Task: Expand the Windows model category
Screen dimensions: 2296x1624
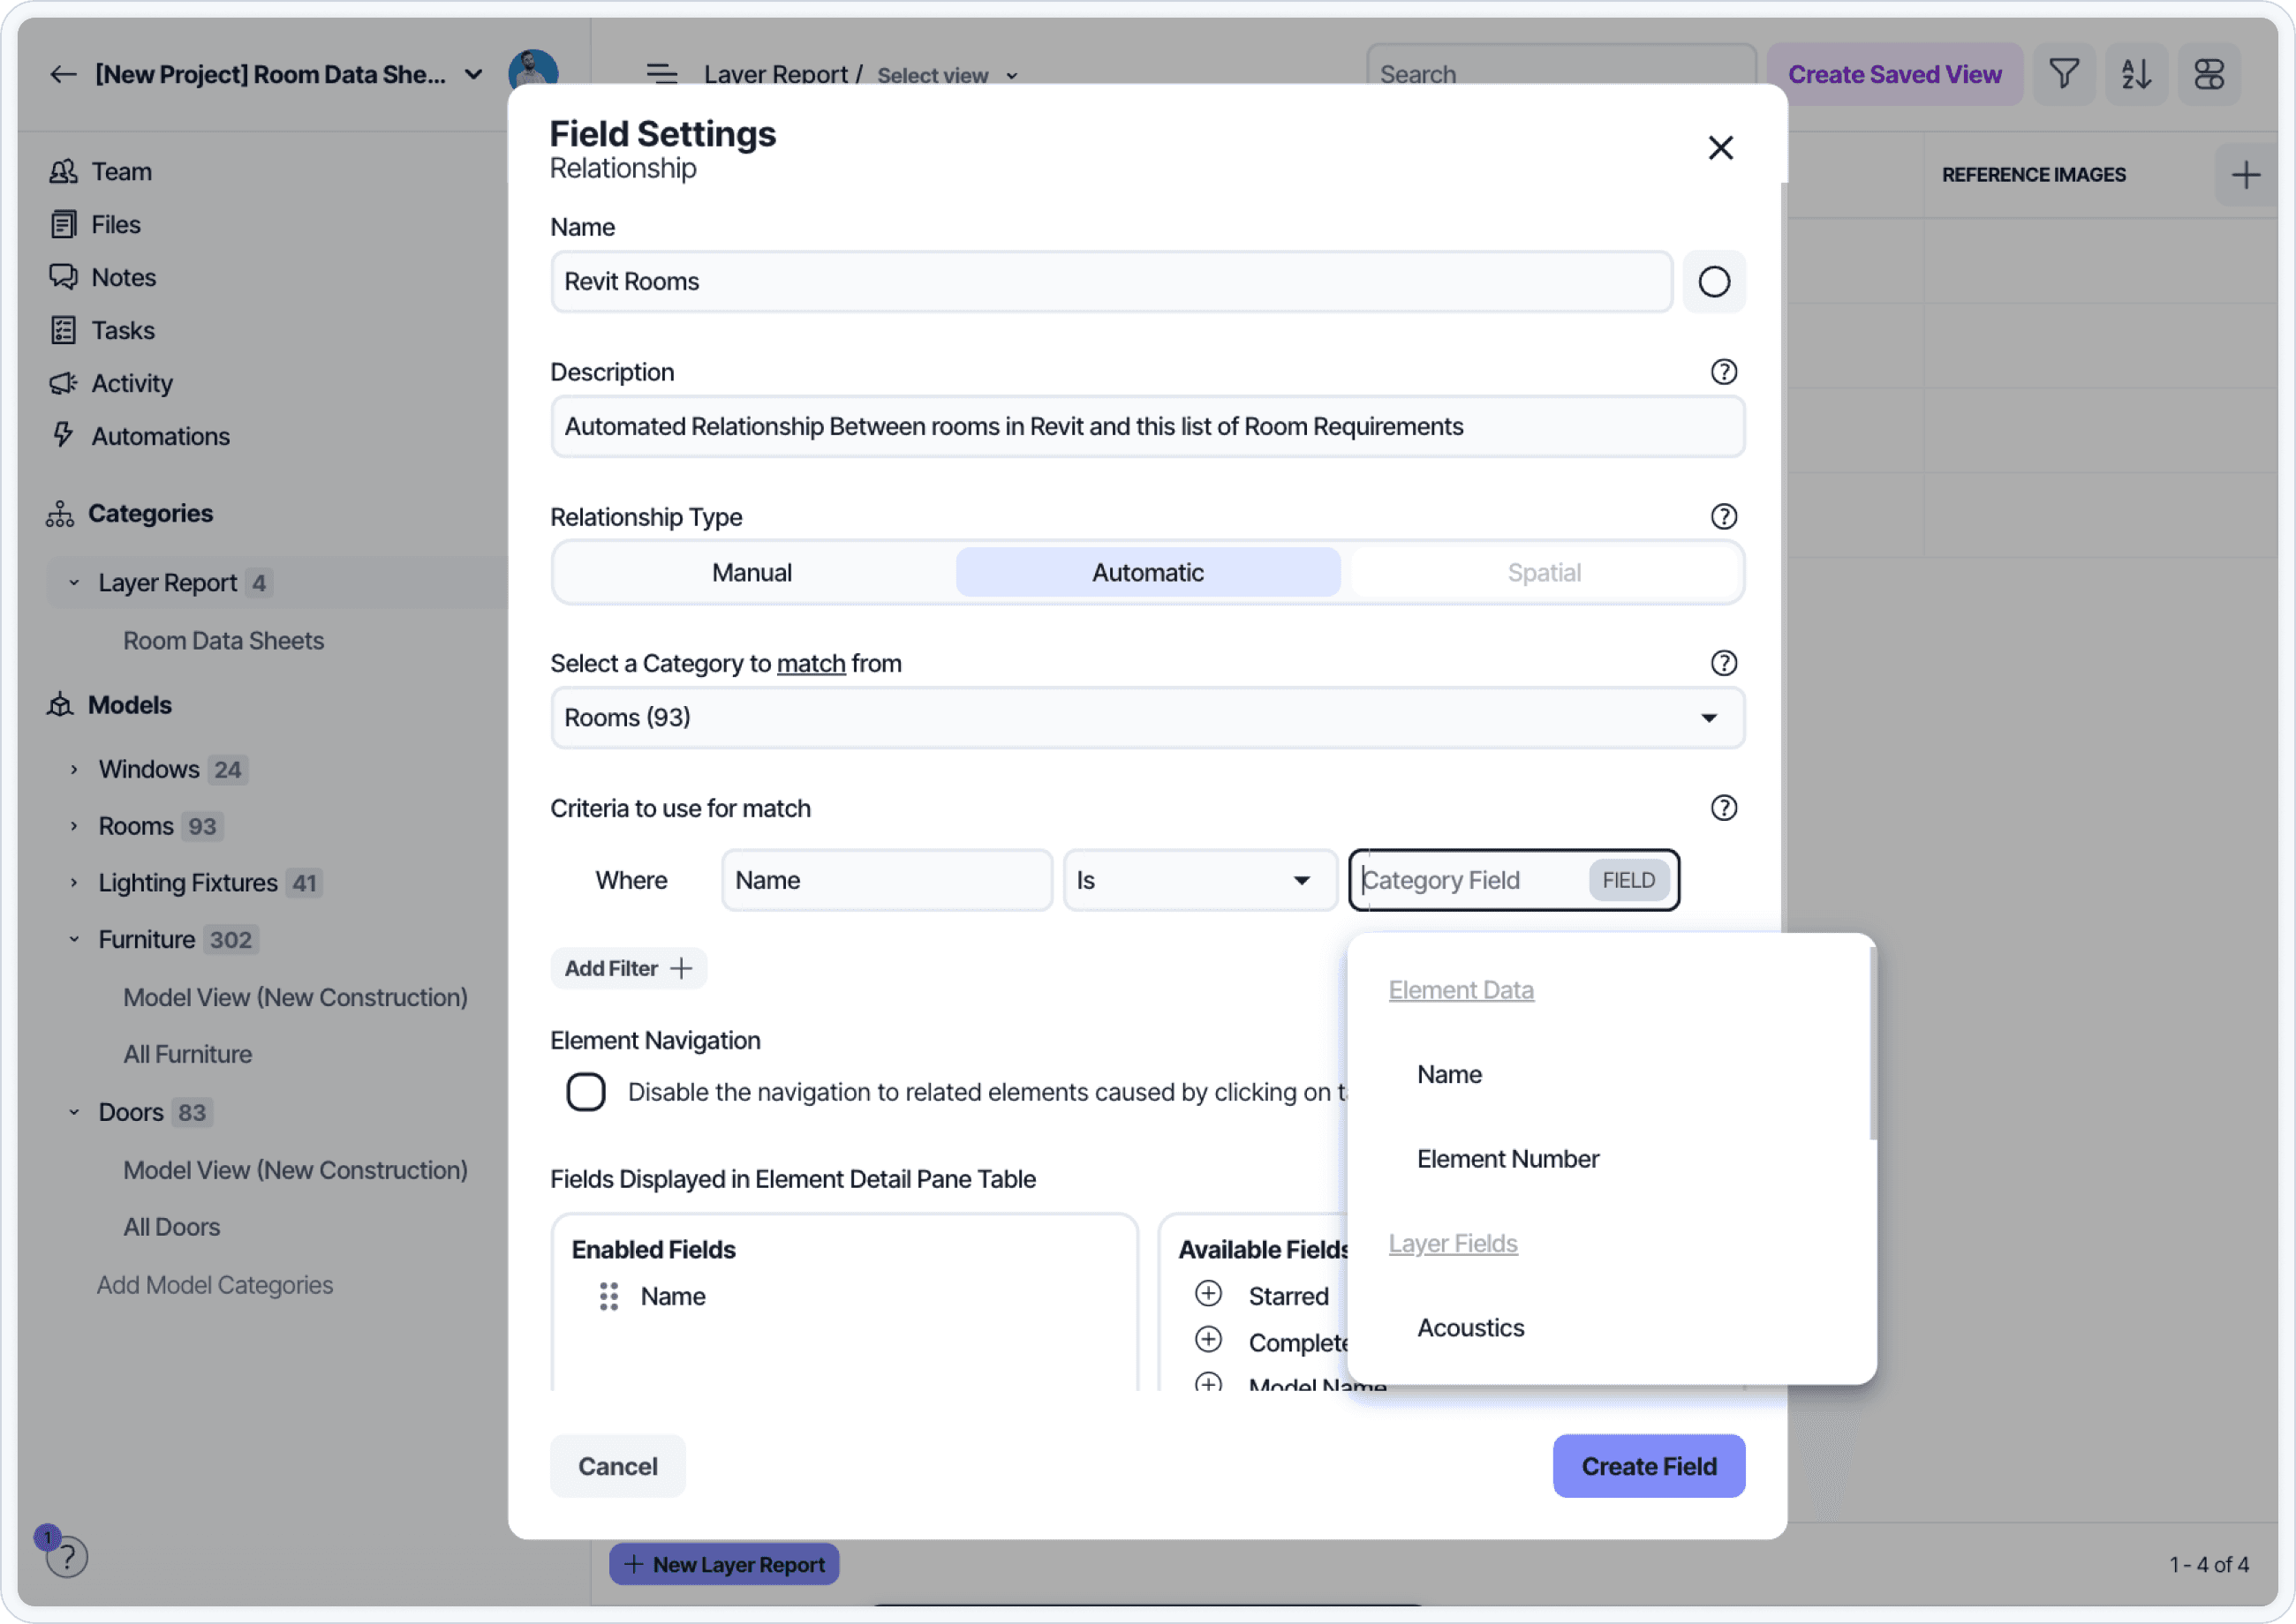Action: [74, 769]
